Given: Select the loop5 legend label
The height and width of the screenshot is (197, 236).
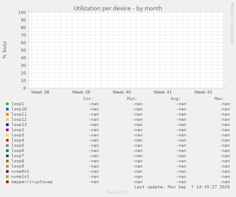Looking at the screenshot, I should (x=18, y=145).
